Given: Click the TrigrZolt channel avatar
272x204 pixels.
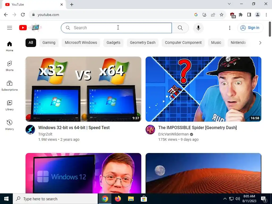Looking at the screenshot, I should [30, 130].
